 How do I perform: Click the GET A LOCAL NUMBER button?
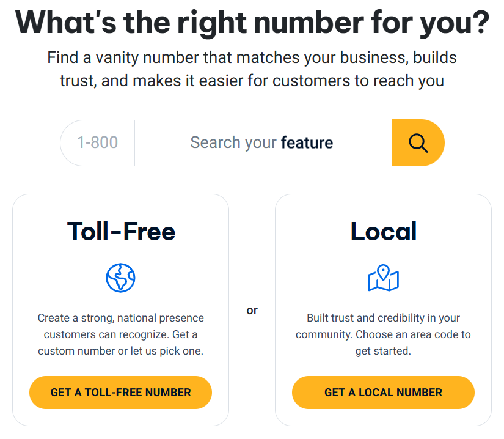pyautogui.click(x=383, y=393)
